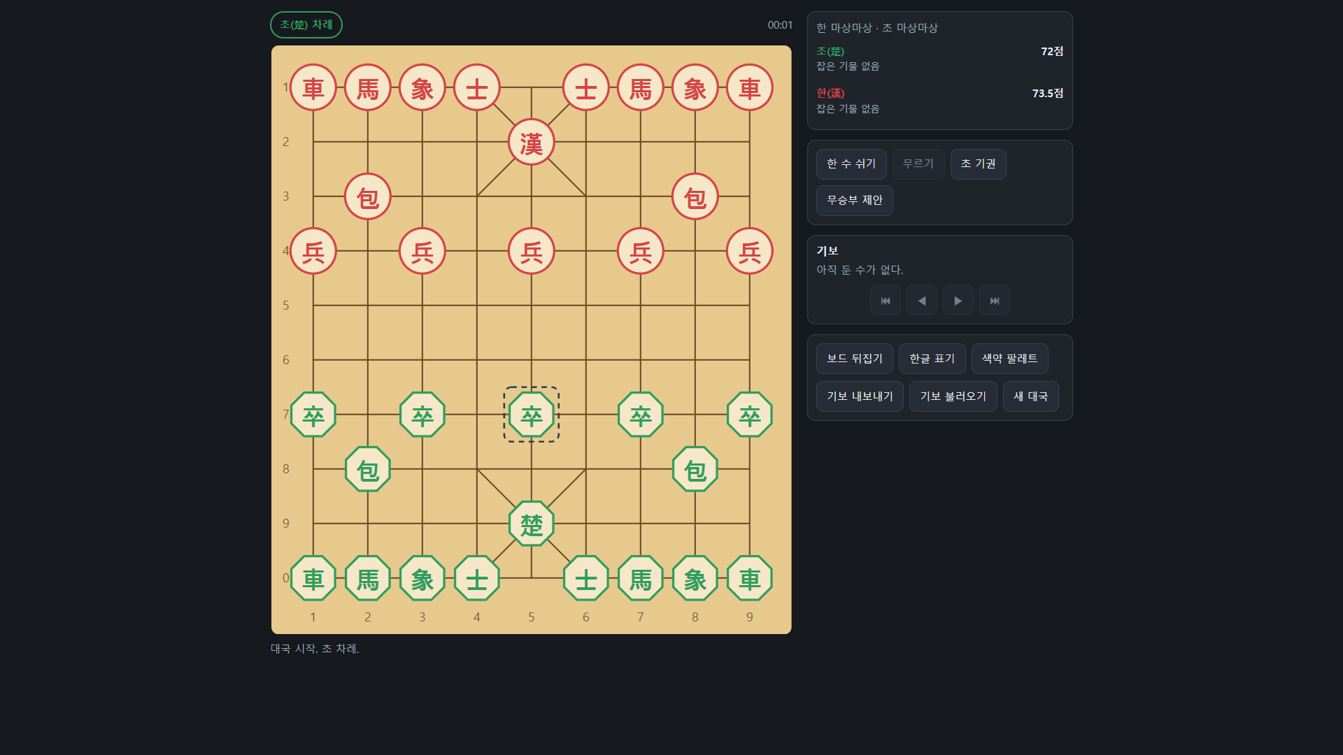1343x755 pixels.
Task: Flip the board with 보드 뒤집기
Action: tap(854, 359)
